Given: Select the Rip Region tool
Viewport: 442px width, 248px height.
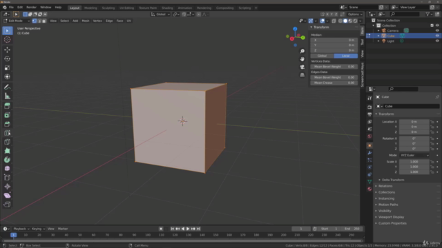Looking at the screenshot, I should pyautogui.click(x=8, y=205).
